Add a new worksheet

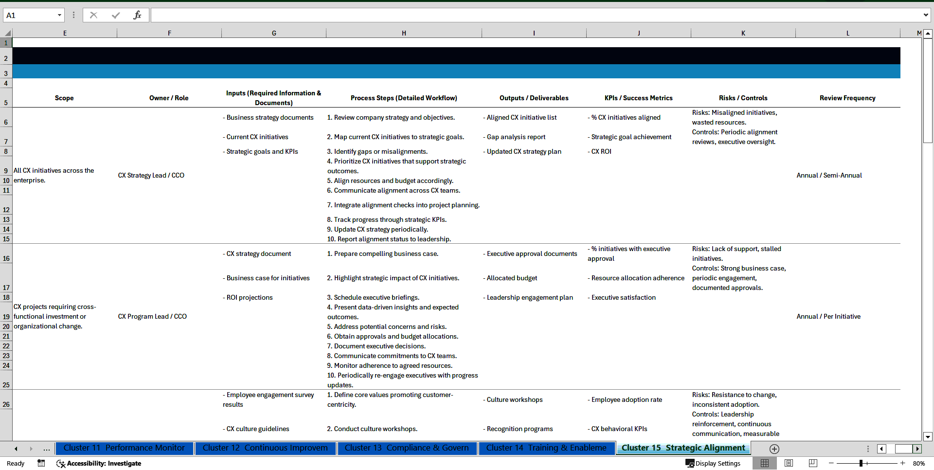pyautogui.click(x=774, y=449)
